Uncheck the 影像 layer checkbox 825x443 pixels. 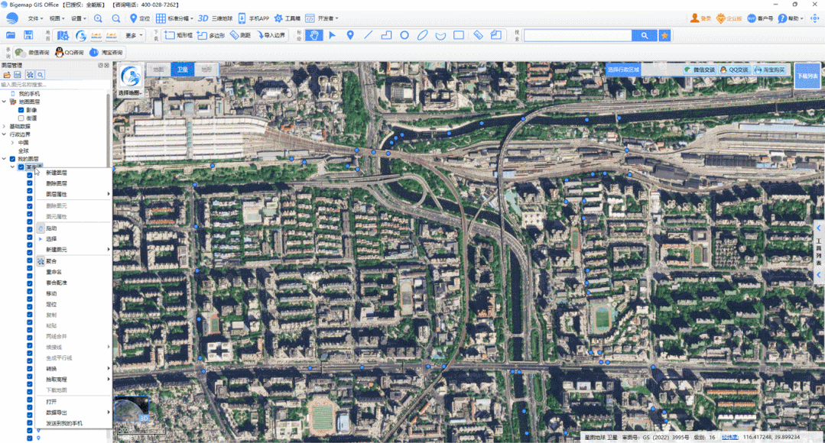21,110
